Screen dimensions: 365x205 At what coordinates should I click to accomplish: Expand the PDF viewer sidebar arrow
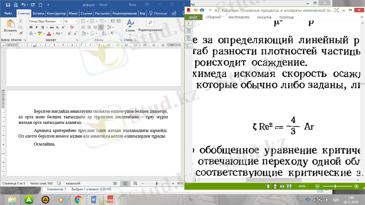(189, 24)
